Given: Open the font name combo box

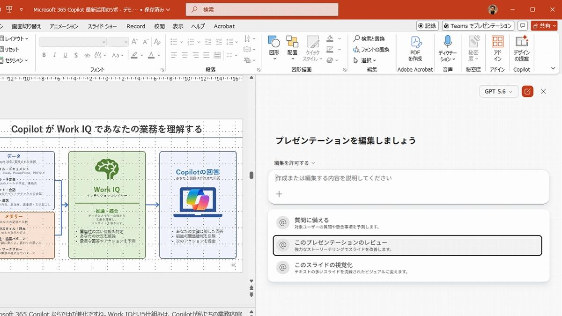Looking at the screenshot, I should [x=73, y=42].
